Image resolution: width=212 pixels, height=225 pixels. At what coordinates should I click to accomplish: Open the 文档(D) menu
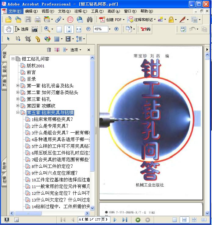click(64, 11)
